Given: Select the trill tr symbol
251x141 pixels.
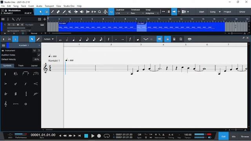Looking at the screenshot, I should tap(6, 94).
